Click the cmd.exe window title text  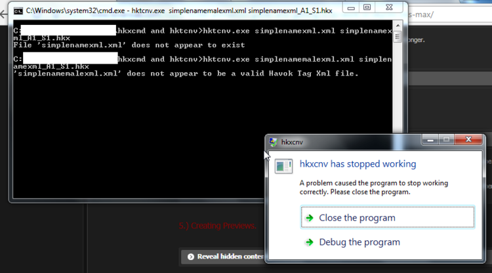[179, 11]
